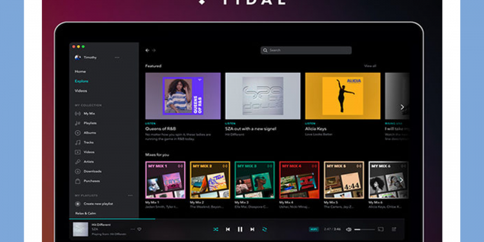The image size is (484, 242).
Task: Open the Alicia Keys featured card
Action: click(343, 96)
